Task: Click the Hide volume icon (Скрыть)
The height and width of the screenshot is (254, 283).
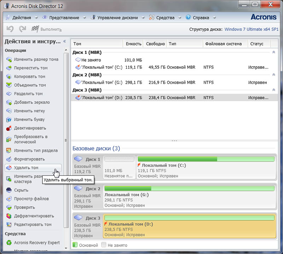Action: pyautogui.click(x=9, y=190)
